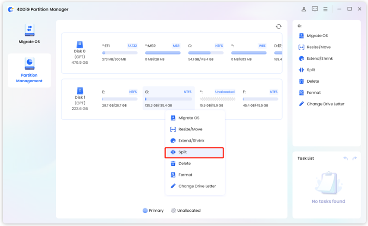The height and width of the screenshot is (226, 368).
Task: Open the Migrate OS sidebar section
Action: pos(29,34)
